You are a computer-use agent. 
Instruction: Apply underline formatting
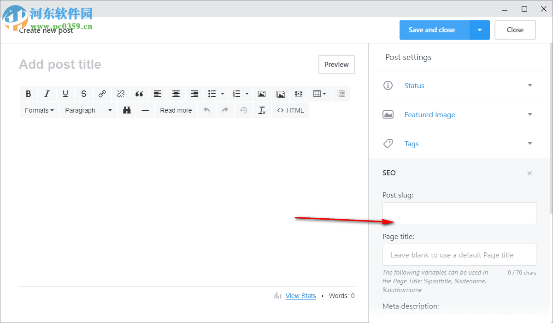[65, 94]
